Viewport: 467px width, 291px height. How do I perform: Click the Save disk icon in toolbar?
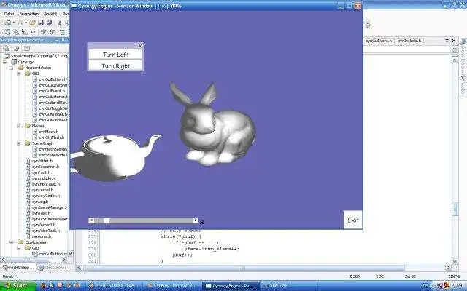(41, 23)
